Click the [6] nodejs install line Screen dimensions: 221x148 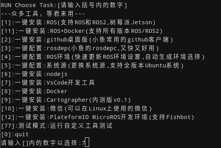click(34, 74)
